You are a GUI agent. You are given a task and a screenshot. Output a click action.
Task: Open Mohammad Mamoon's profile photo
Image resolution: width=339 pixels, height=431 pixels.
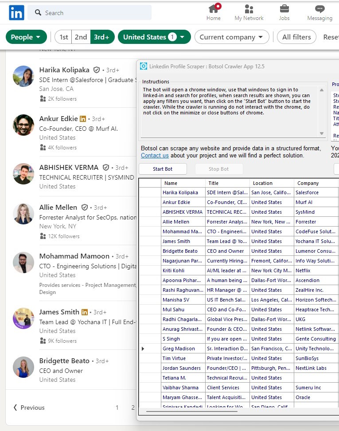pyautogui.click(x=23, y=263)
